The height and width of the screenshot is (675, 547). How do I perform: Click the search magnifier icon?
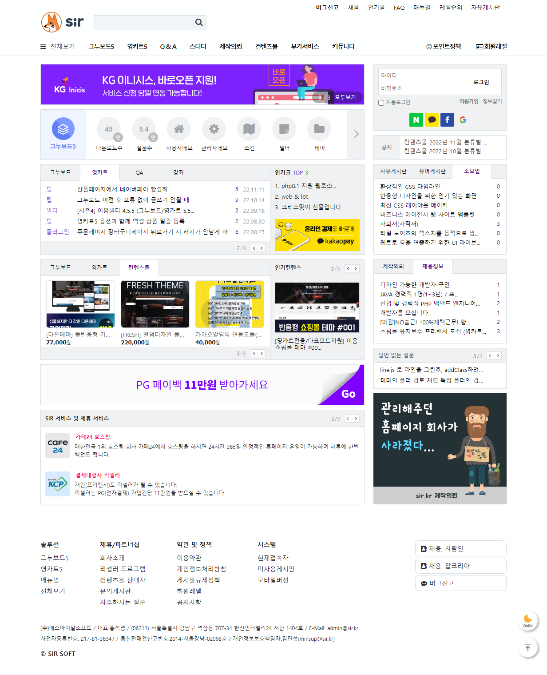(x=199, y=22)
